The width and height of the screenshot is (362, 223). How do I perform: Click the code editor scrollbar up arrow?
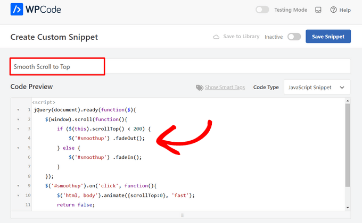click(348, 101)
